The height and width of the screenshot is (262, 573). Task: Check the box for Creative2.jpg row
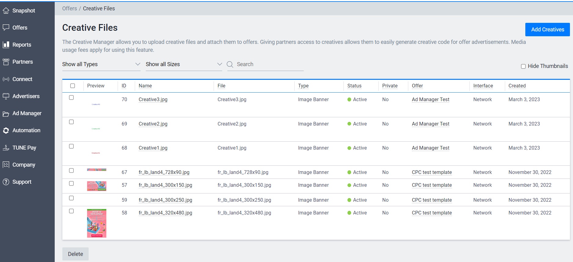pyautogui.click(x=71, y=122)
